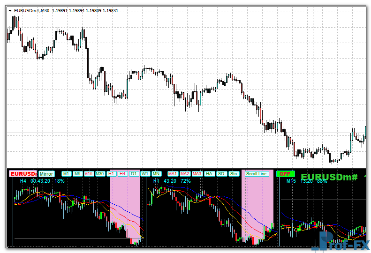371x253 pixels.
Task: Open the MN monthly timeframe
Action: point(156,174)
